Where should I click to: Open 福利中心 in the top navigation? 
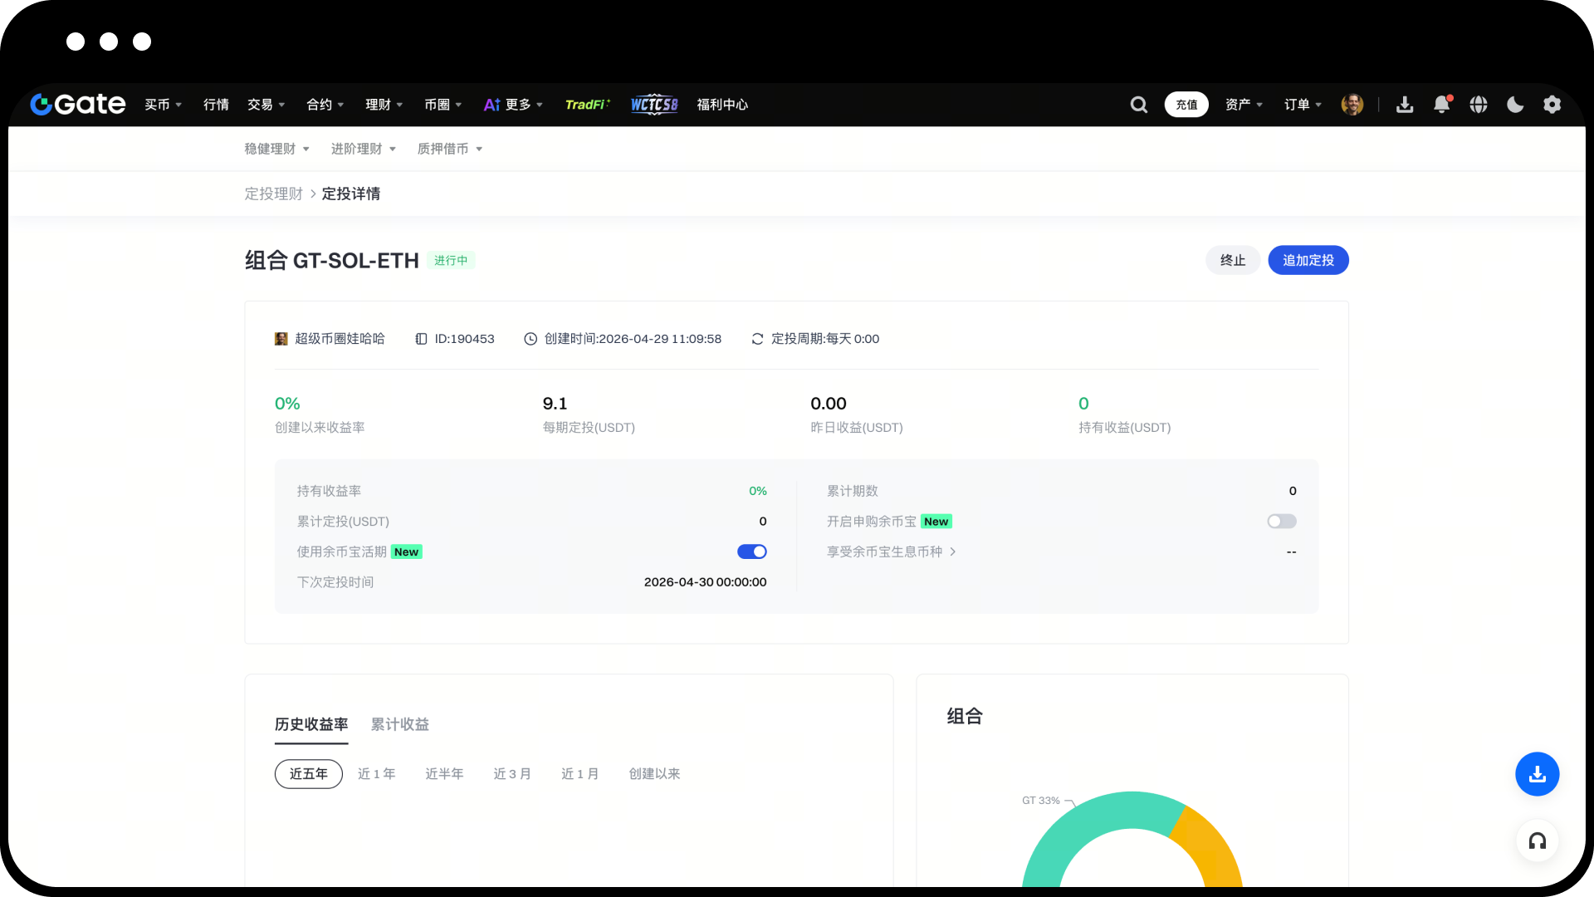722,105
